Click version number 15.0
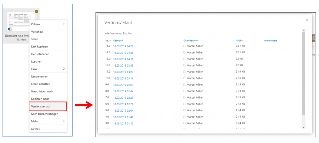The width and height of the screenshot is (319, 143). click(108, 46)
